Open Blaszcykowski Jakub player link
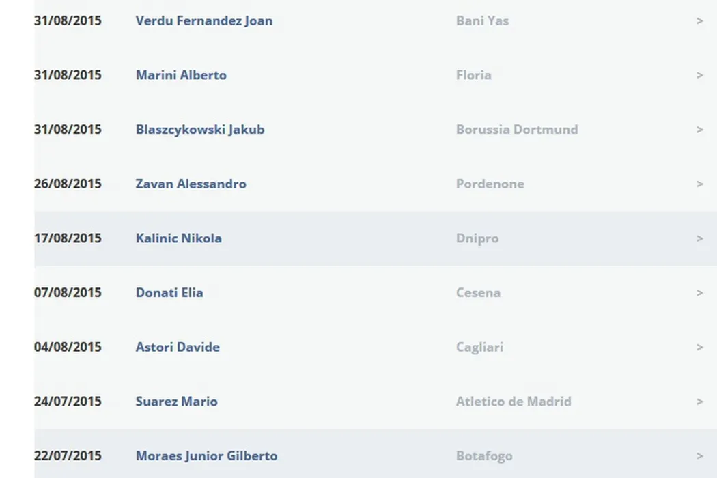The width and height of the screenshot is (717, 478). [x=199, y=130]
